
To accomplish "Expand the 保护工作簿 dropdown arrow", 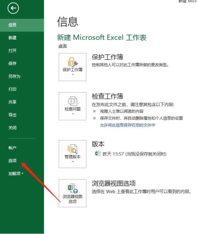I will click(x=73, y=75).
